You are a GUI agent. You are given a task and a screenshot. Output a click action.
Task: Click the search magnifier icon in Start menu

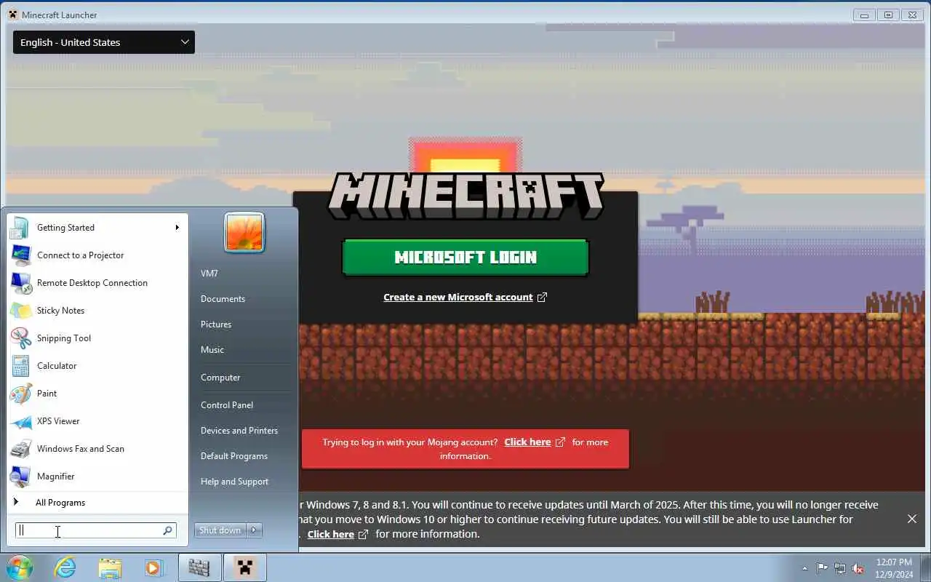click(167, 530)
